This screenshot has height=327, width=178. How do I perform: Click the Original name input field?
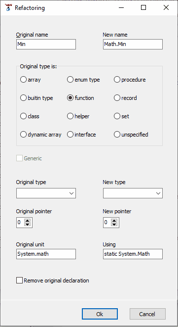(x=46, y=45)
